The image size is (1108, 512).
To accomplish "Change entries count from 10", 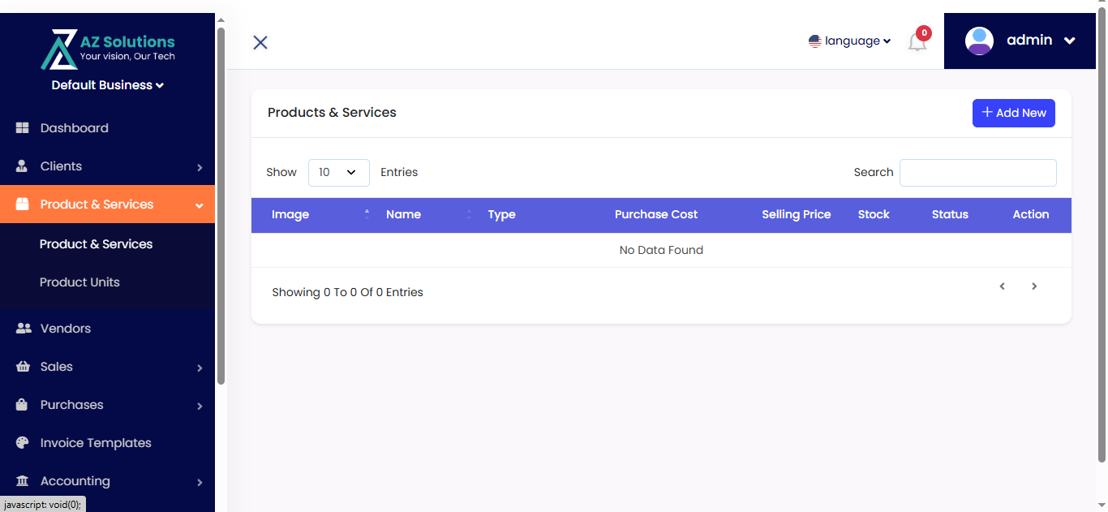I will [339, 172].
